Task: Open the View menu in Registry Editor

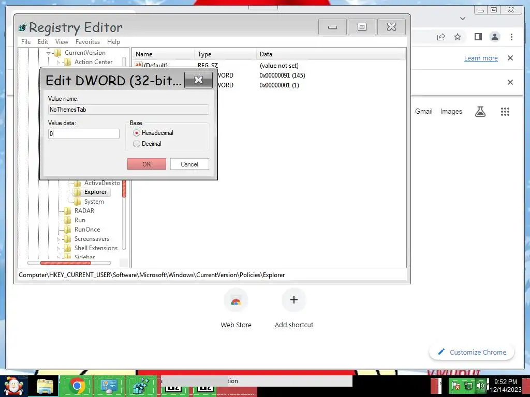Action: 62,42
